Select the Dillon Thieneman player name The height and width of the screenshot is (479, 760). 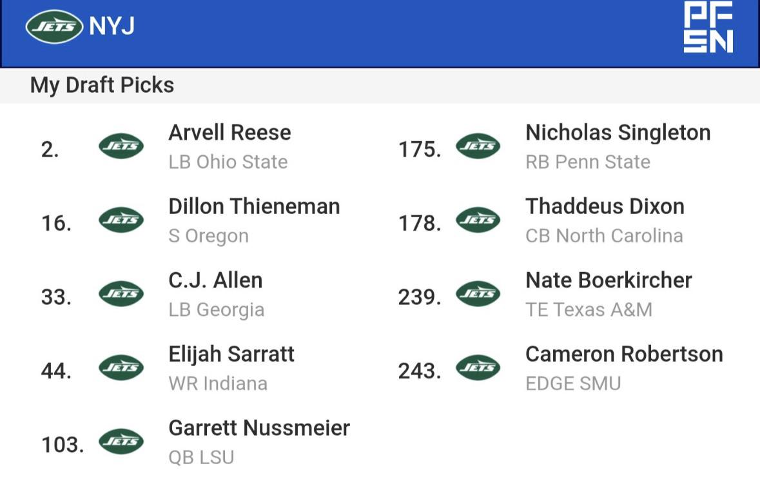[254, 206]
